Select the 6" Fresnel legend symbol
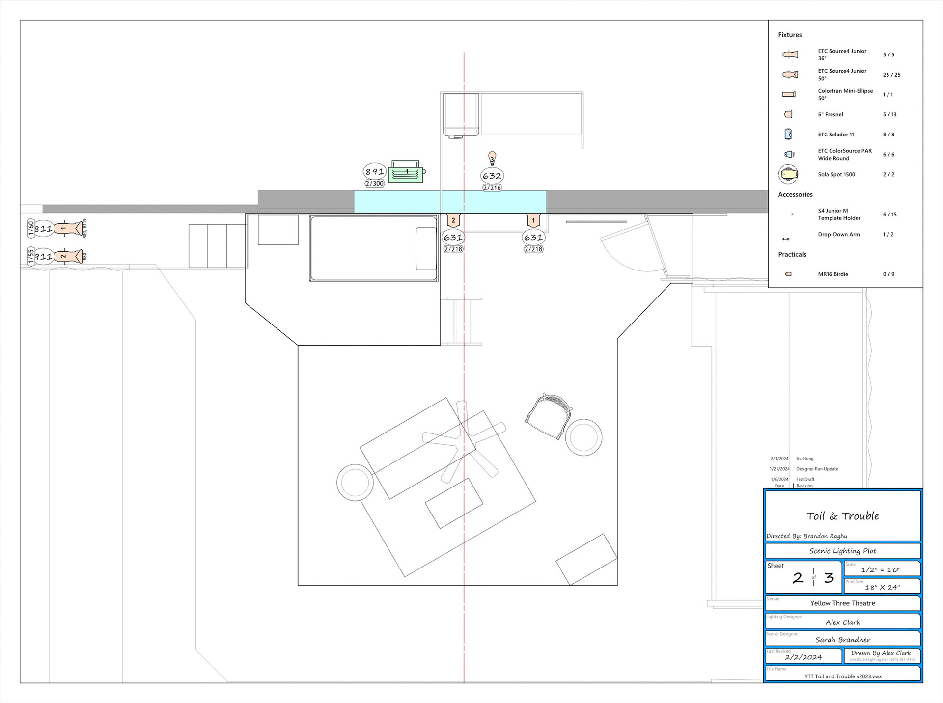Screen dimensions: 943x703 pos(788,114)
